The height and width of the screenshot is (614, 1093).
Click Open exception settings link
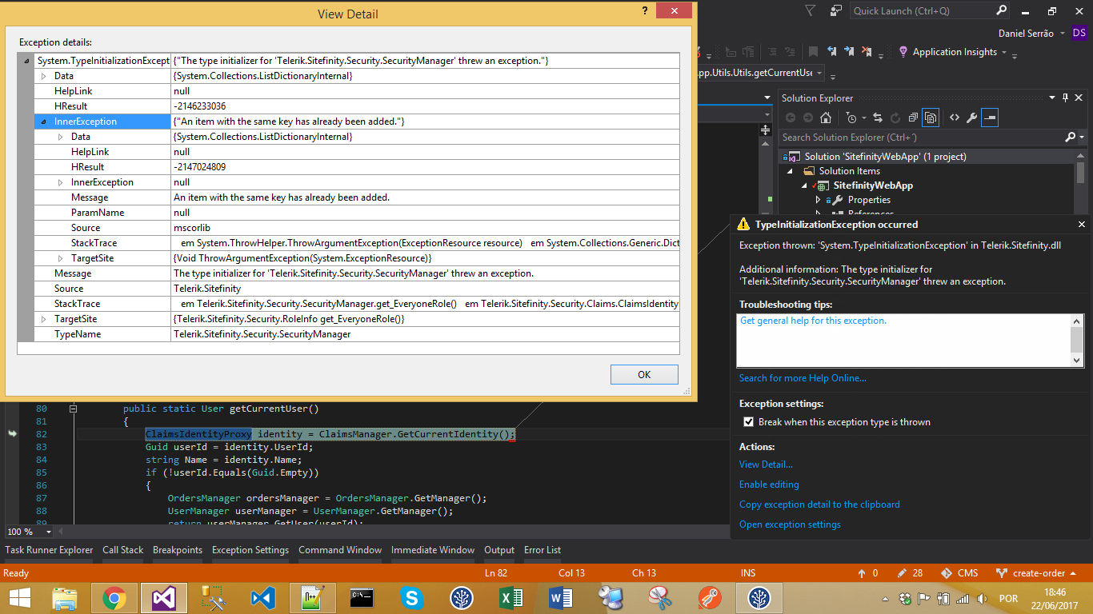[790, 524]
